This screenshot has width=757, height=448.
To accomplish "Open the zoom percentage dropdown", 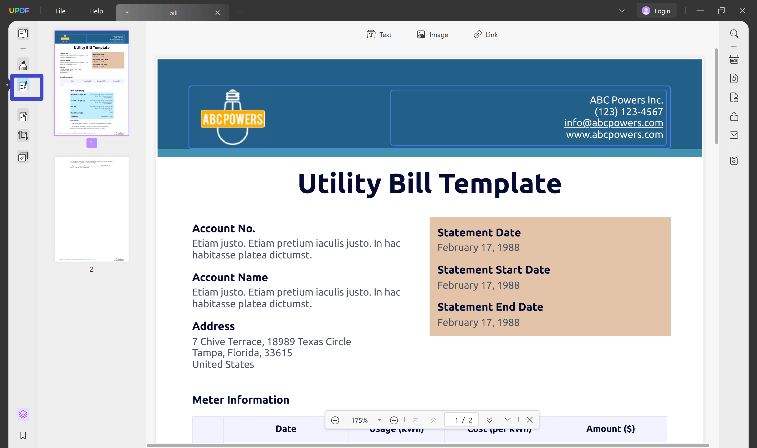I will click(379, 420).
